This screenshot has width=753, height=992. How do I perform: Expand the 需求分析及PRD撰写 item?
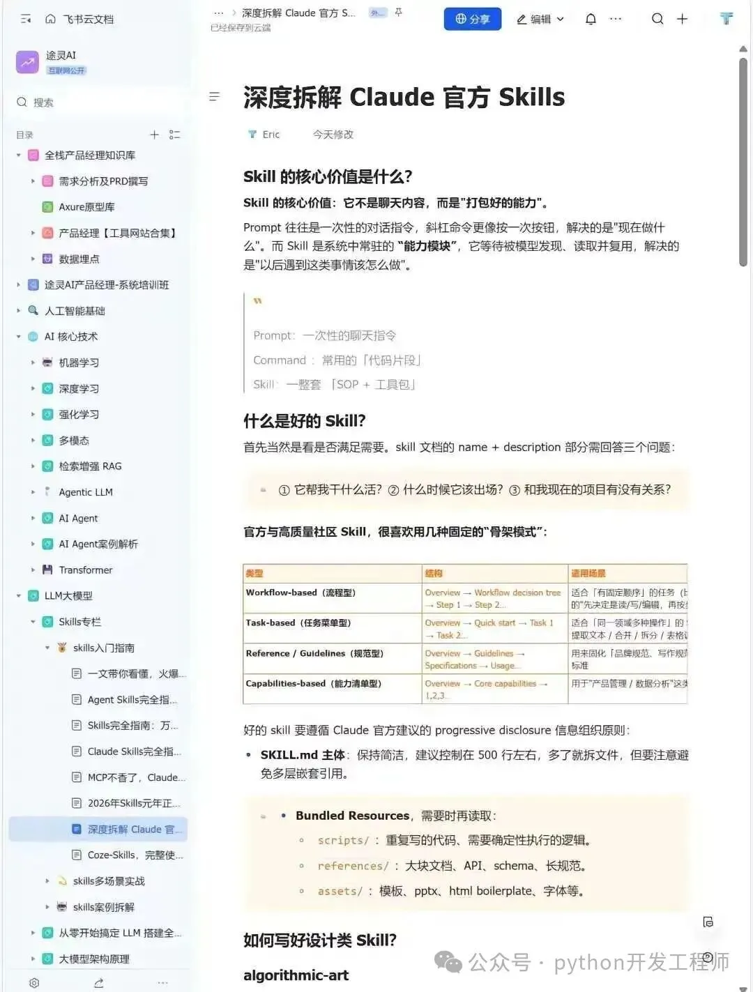pos(33,181)
